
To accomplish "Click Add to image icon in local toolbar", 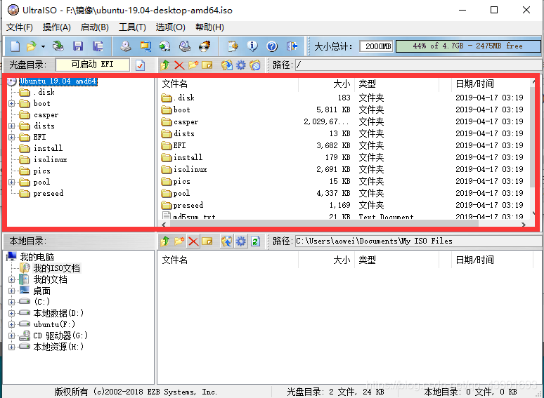I will pyautogui.click(x=227, y=241).
